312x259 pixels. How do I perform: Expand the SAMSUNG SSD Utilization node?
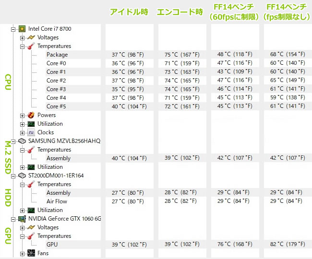(x=22, y=167)
